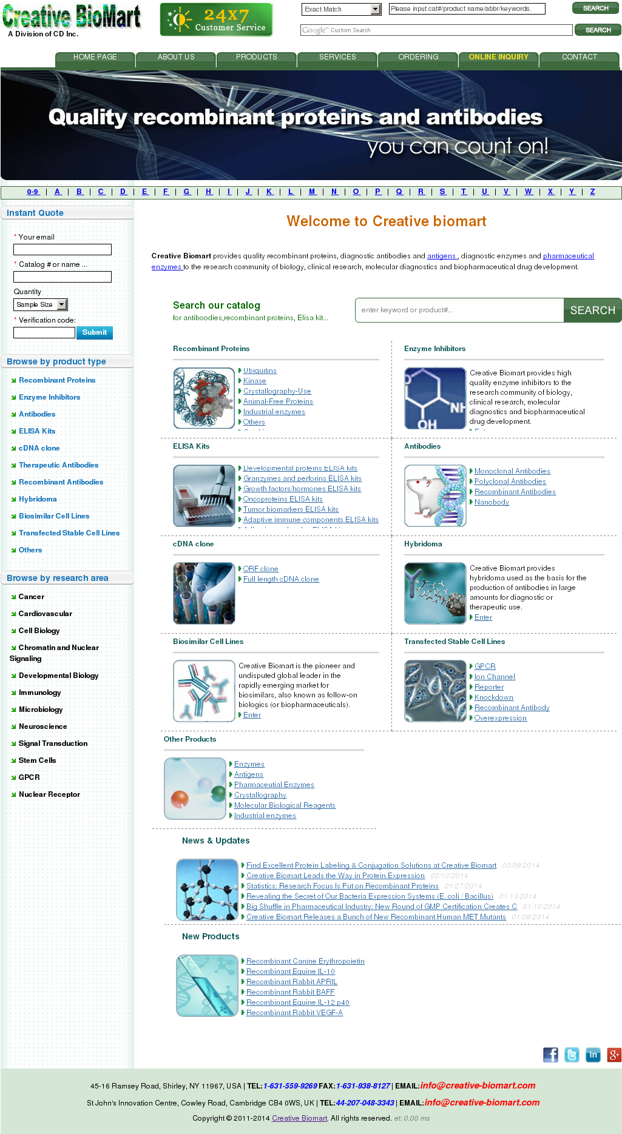Viewport: 622px width, 1134px height.
Task: Browse the Cancer research area
Action: click(32, 597)
